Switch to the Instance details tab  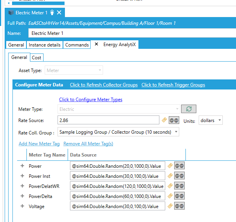click(x=45, y=45)
